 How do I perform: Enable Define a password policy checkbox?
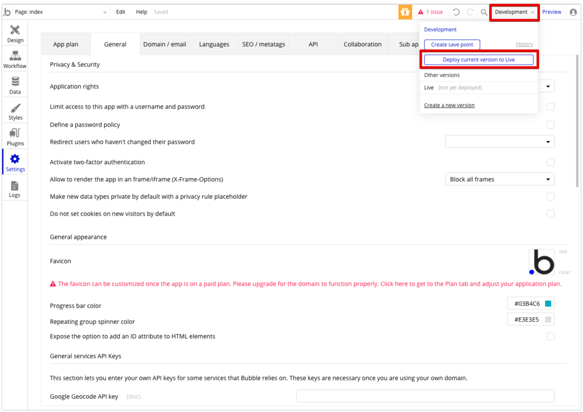(551, 125)
